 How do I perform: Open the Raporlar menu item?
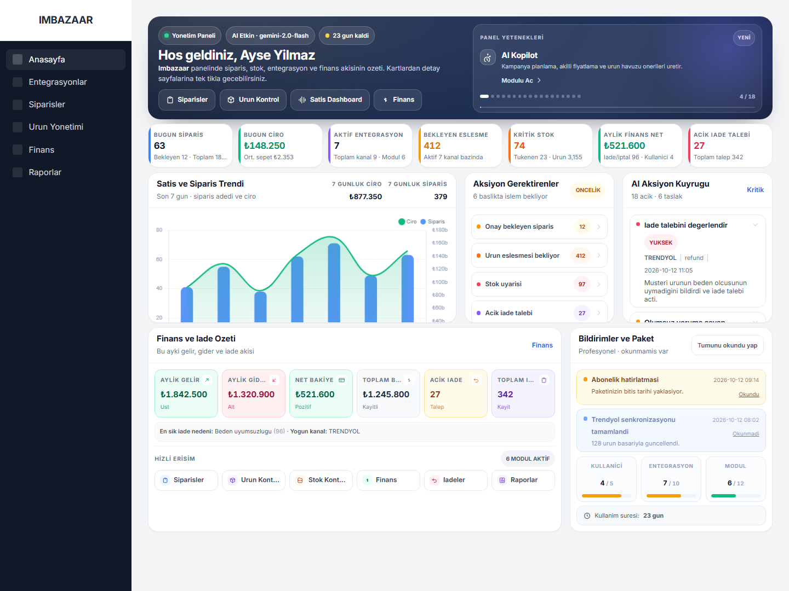[66, 172]
